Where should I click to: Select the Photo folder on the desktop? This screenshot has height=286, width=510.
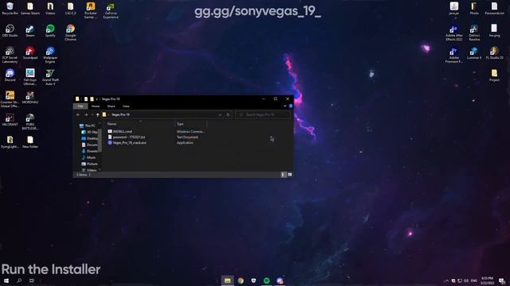coord(474,9)
